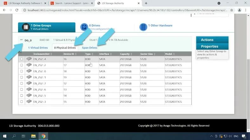Click the ENG language indicator
250x140 pixels.
pos(236,136)
